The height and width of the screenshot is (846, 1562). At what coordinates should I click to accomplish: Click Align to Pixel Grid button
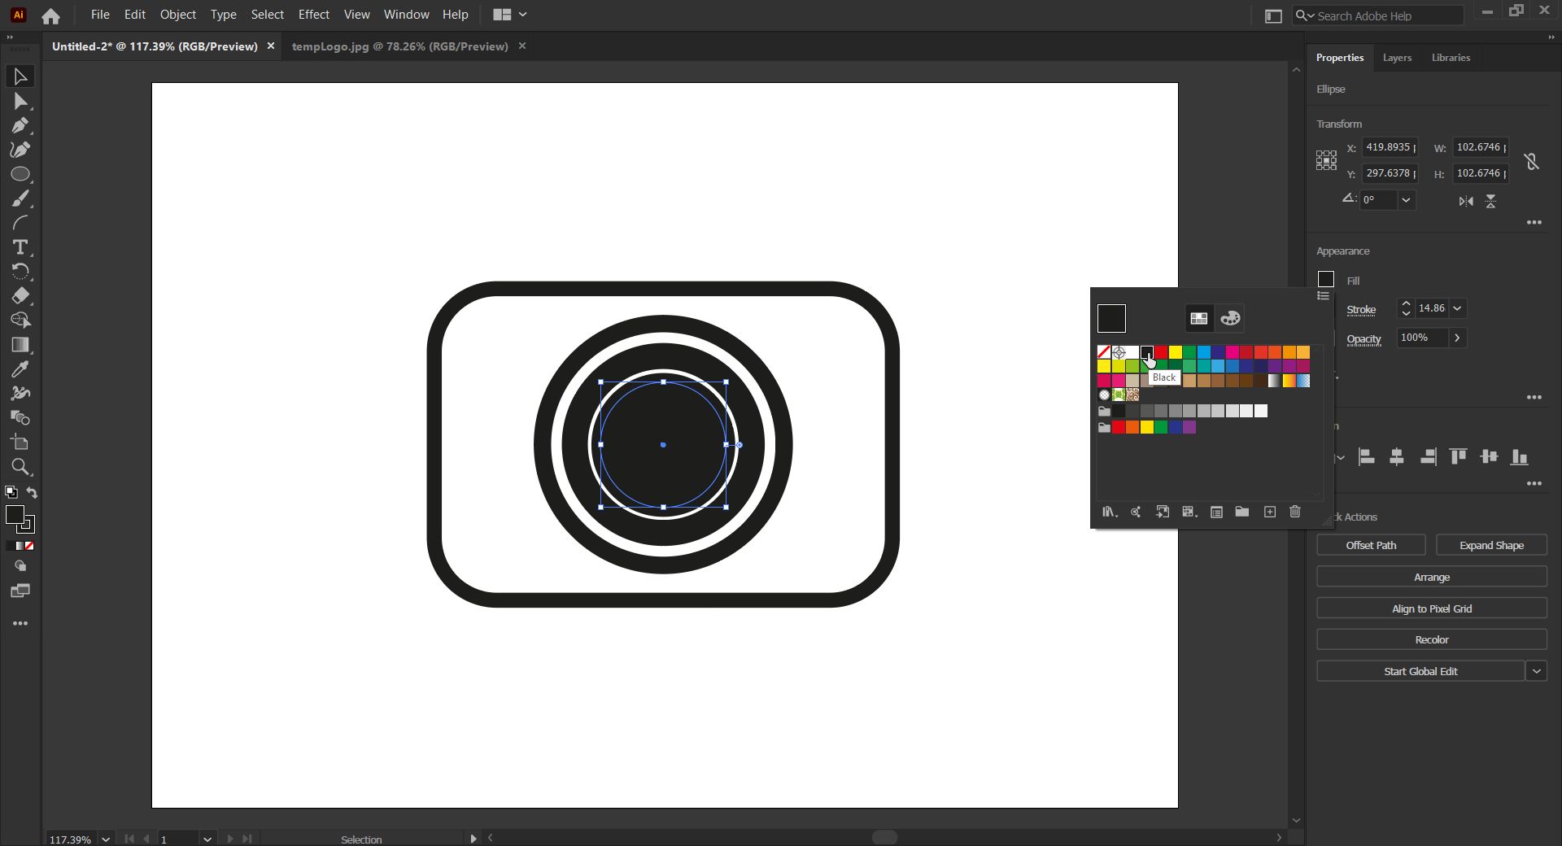pos(1432,608)
